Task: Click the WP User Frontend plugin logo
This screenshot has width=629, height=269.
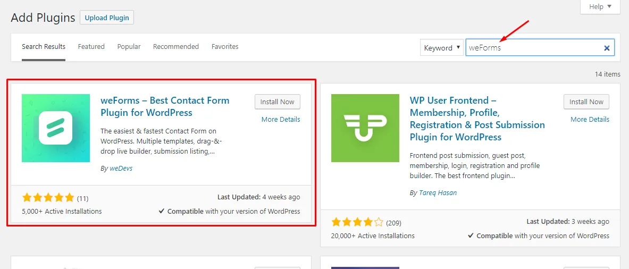Action: pos(365,128)
